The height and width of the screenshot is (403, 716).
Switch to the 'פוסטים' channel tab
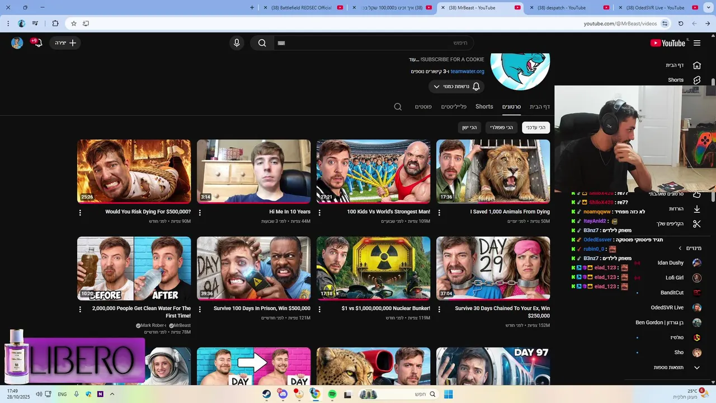point(423,106)
